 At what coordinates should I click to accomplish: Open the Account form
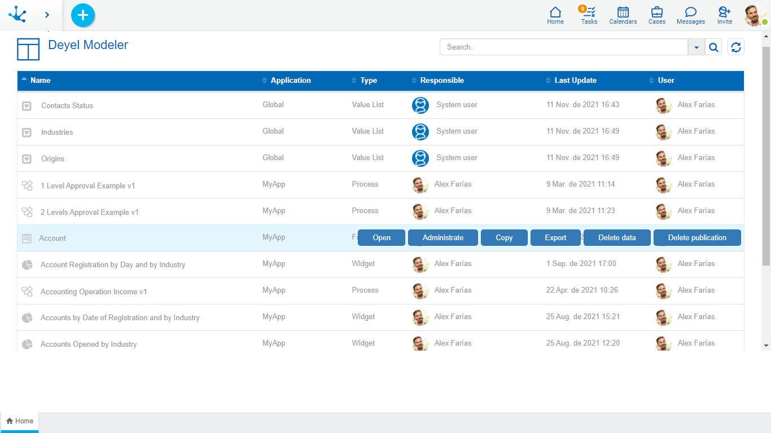click(382, 238)
